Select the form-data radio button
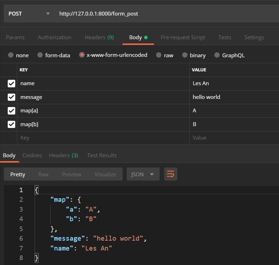Screen dimensions: 279x265 [x=40, y=55]
